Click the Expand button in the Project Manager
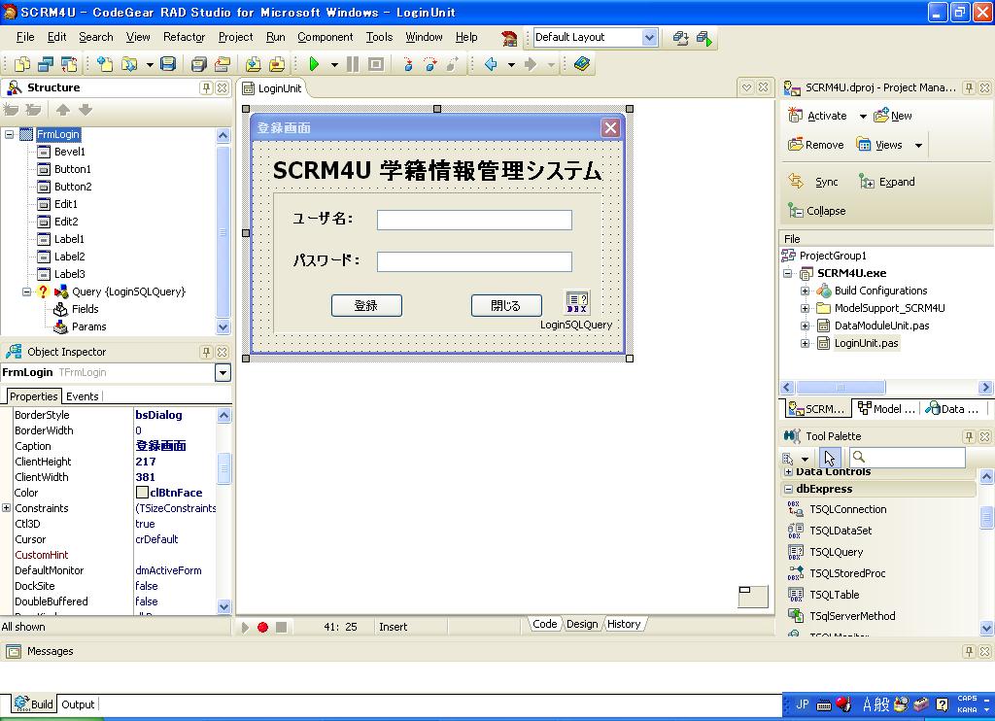 [x=887, y=182]
